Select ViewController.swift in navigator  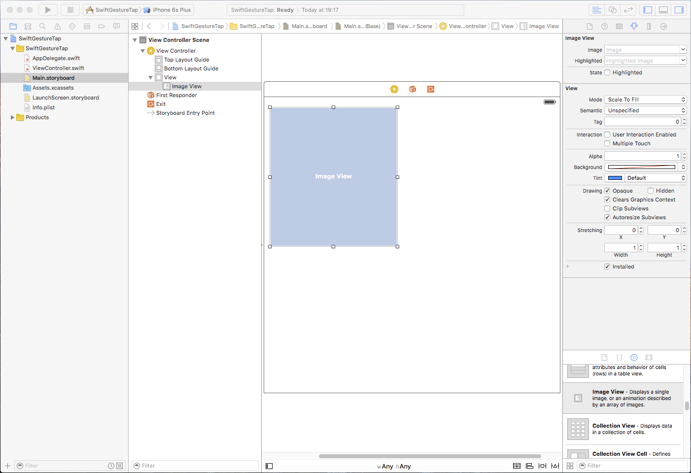58,68
